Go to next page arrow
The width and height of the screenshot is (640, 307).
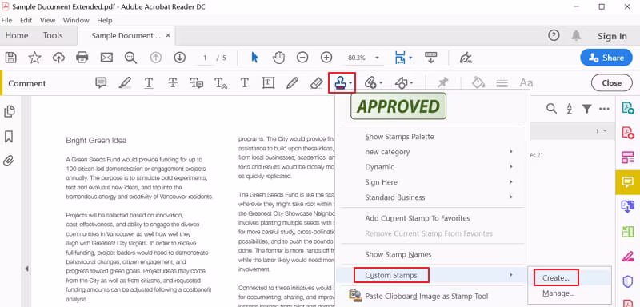click(x=179, y=58)
